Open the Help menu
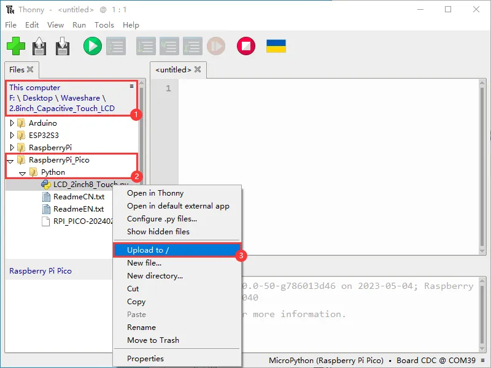This screenshot has height=368, width=491. pos(131,25)
